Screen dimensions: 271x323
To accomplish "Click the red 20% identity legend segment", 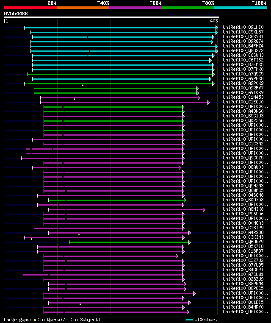I will (30, 8).
